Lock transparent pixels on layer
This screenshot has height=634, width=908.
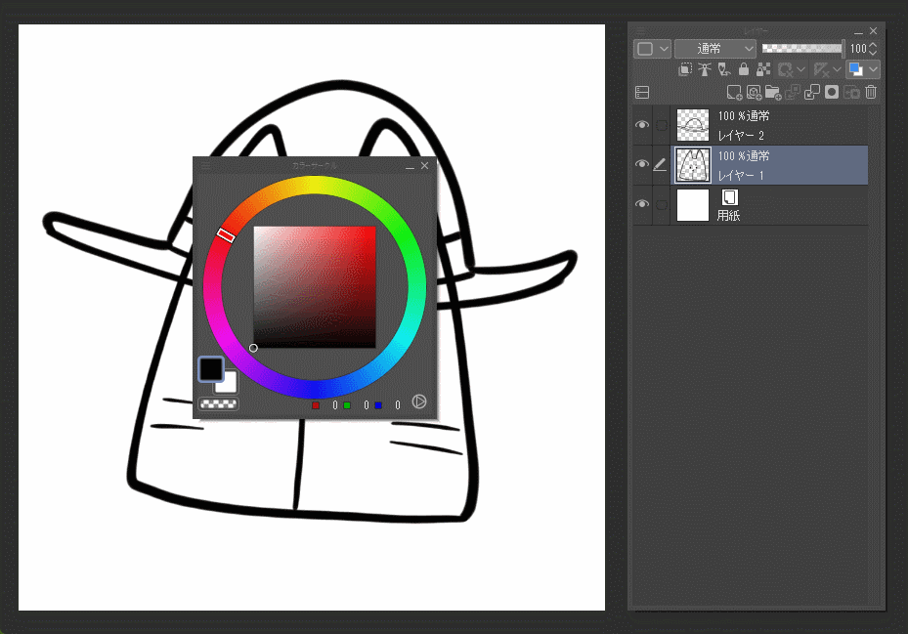tap(763, 69)
